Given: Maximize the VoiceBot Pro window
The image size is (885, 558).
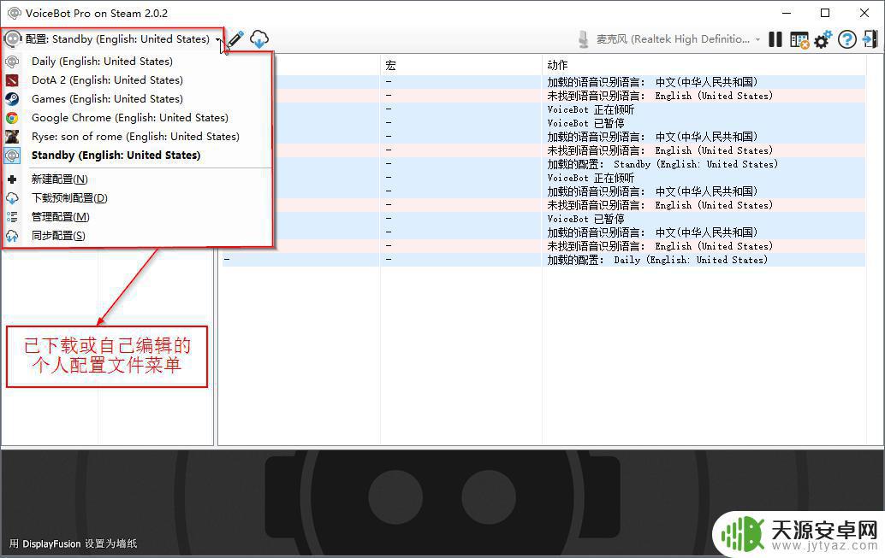Looking at the screenshot, I should 825,13.
